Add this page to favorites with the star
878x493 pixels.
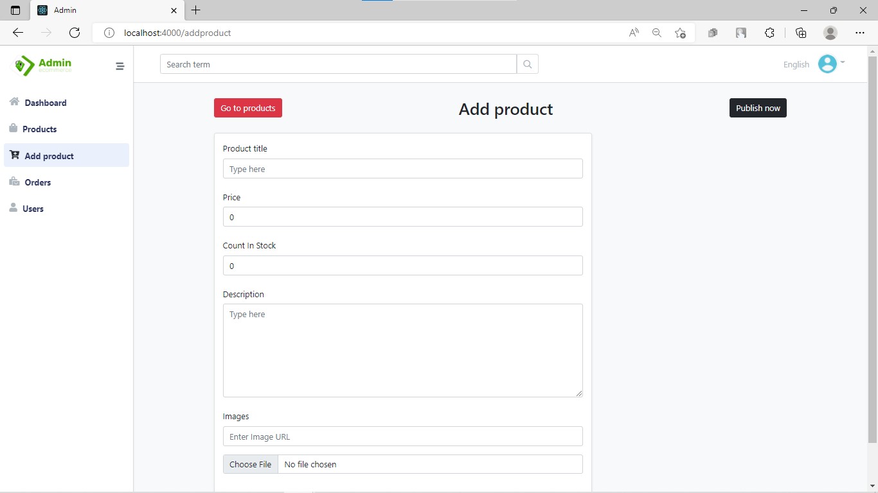pos(680,33)
